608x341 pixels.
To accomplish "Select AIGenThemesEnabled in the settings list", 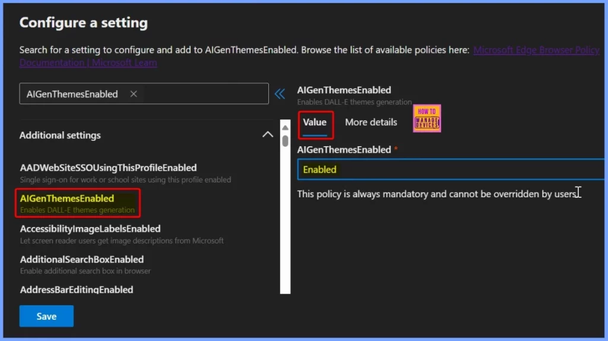I will tap(78, 203).
